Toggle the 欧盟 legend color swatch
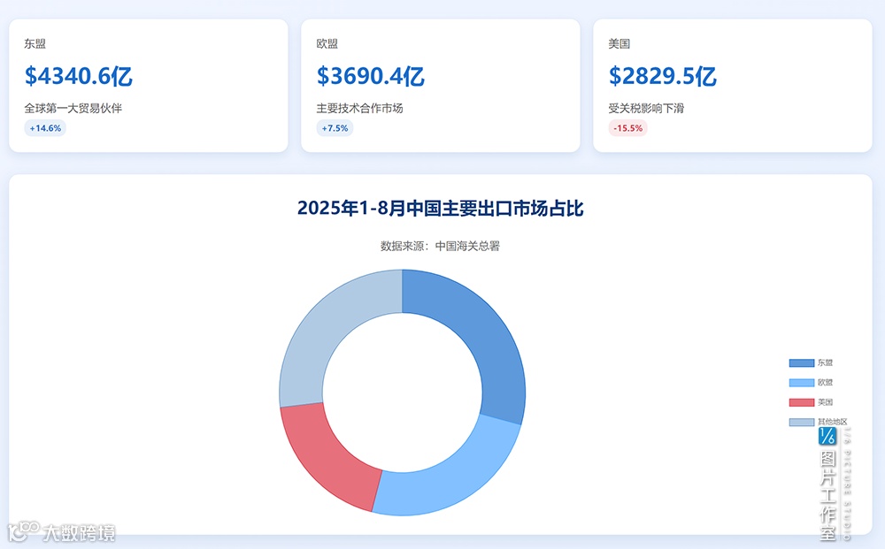The image size is (885, 549). click(x=801, y=383)
